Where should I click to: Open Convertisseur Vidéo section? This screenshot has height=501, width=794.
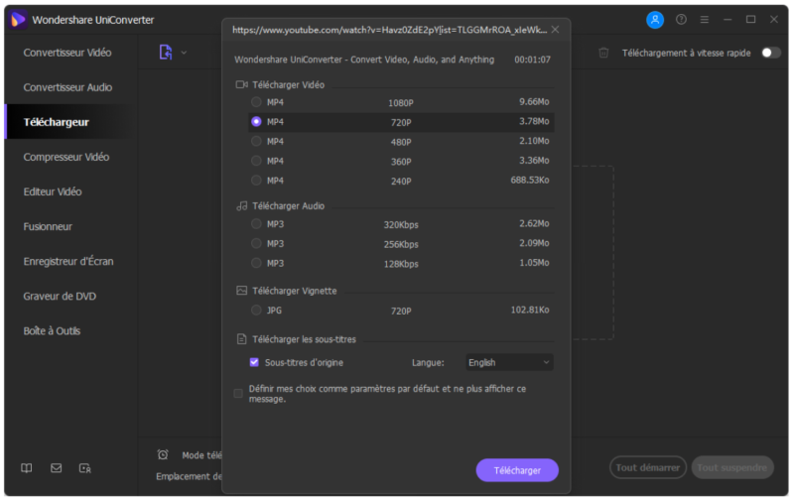pyautogui.click(x=67, y=53)
